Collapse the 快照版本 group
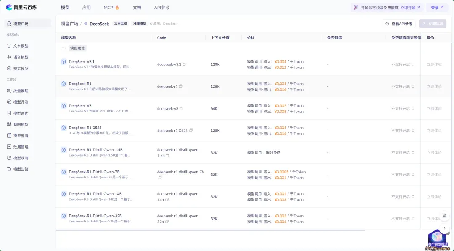The height and width of the screenshot is (251, 454). [x=63, y=48]
